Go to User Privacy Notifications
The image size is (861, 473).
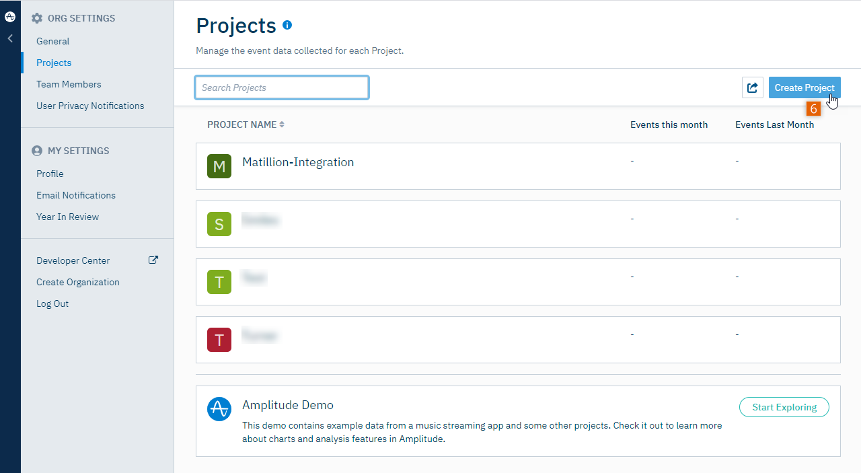90,106
